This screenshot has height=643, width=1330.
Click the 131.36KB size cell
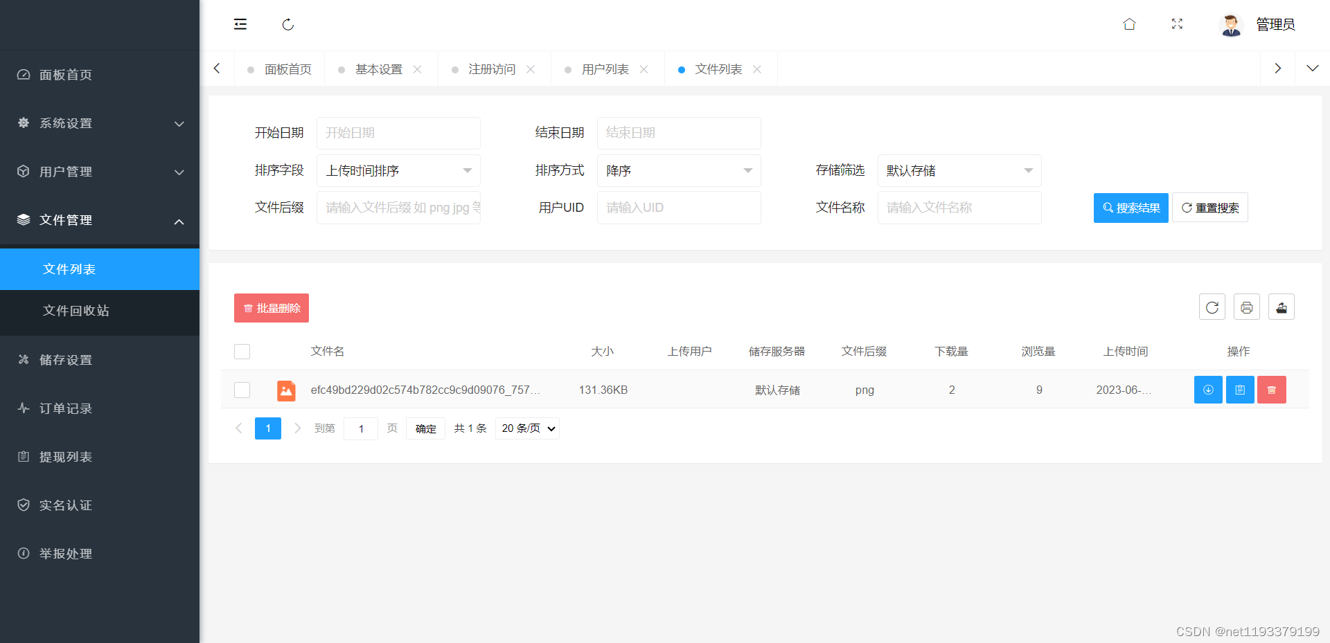coord(603,390)
